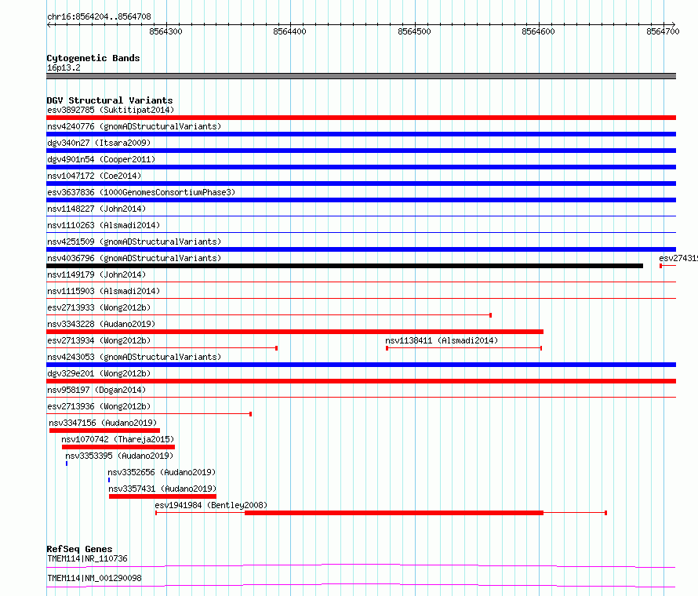The height and width of the screenshot is (596, 698).
Task: Click the 8564700 ruler position label
Action: 663,31
